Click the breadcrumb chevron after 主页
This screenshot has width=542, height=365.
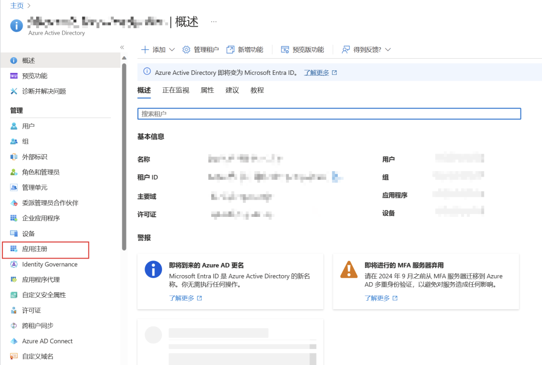click(29, 6)
